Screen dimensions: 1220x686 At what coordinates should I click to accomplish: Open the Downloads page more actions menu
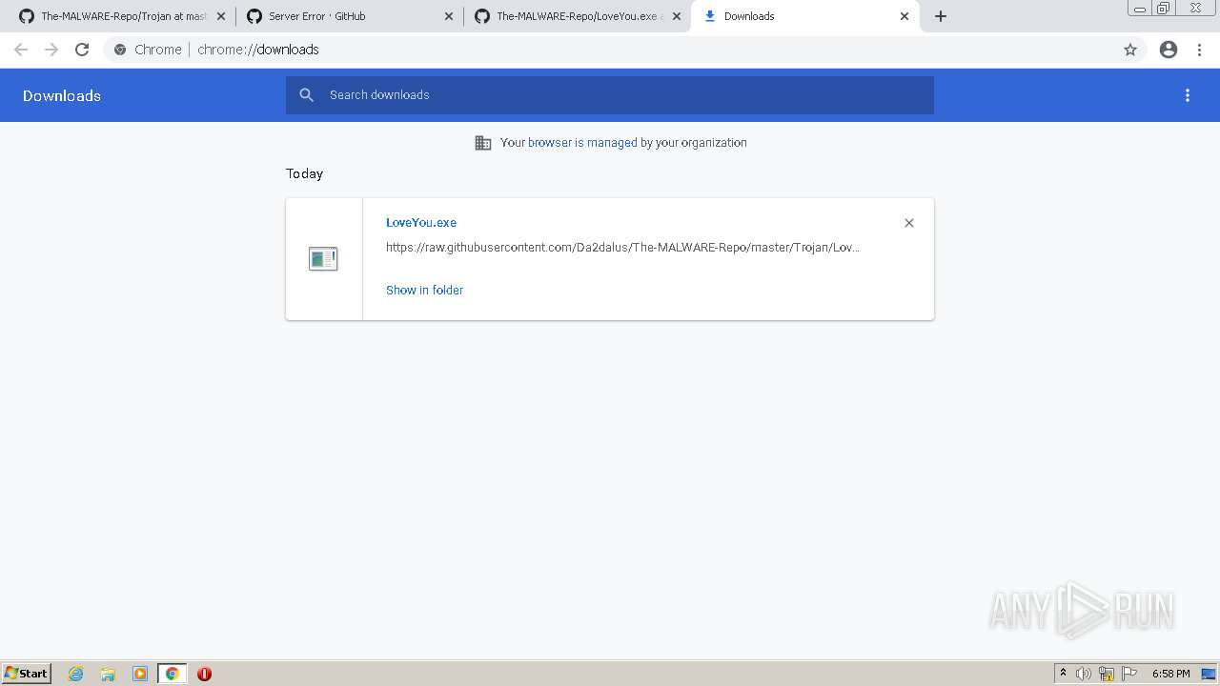[1188, 95]
